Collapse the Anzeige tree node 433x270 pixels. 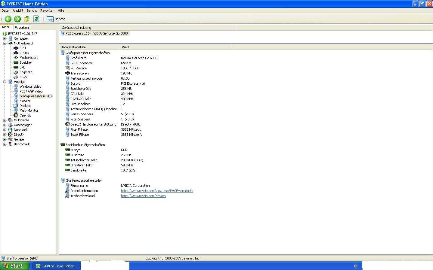[5, 82]
